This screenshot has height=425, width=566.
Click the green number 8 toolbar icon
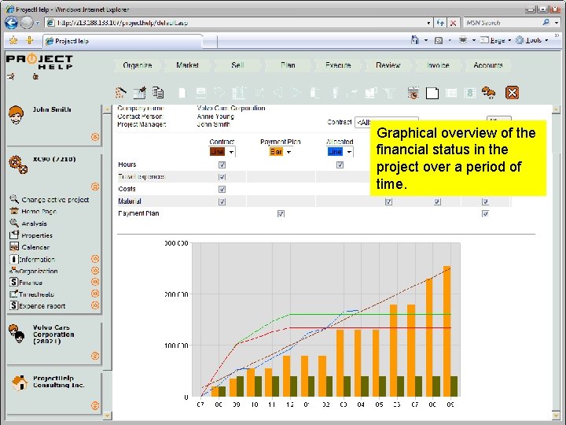[x=470, y=93]
